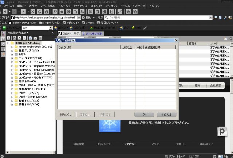Click the envelope icon in Headline-Reader toolbar
The height and width of the screenshot is (158, 233).
(x=31, y=38)
